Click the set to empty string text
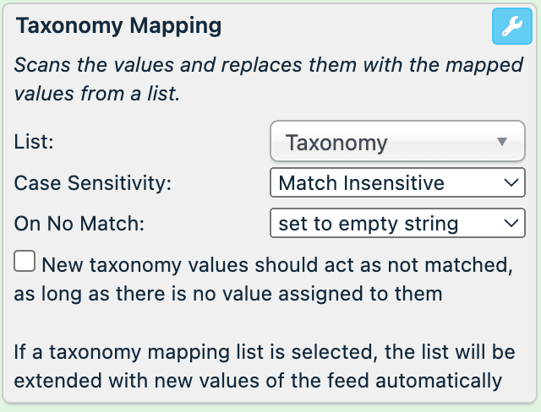 click(x=369, y=224)
